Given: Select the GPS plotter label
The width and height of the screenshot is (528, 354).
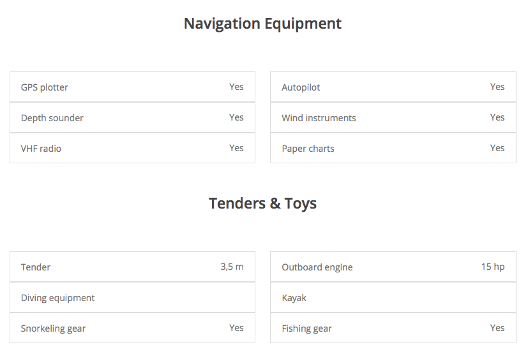Looking at the screenshot, I should (45, 87).
